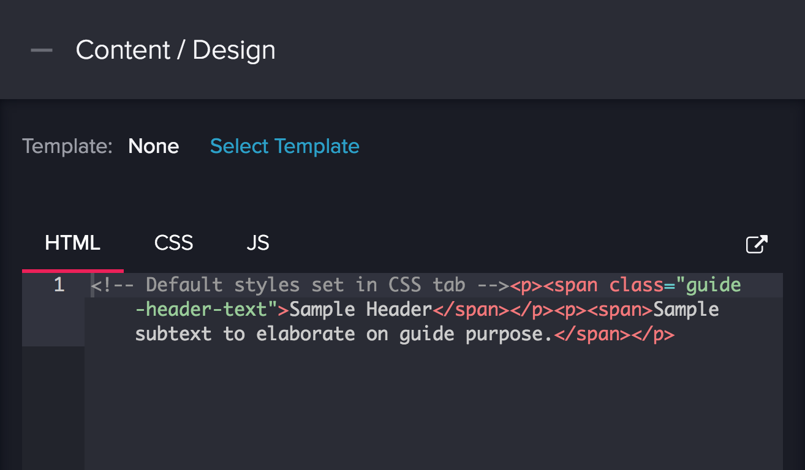Click the empty gutter below line 1

[x=53, y=410]
